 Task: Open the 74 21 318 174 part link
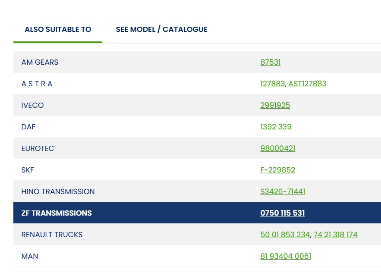coord(335,235)
